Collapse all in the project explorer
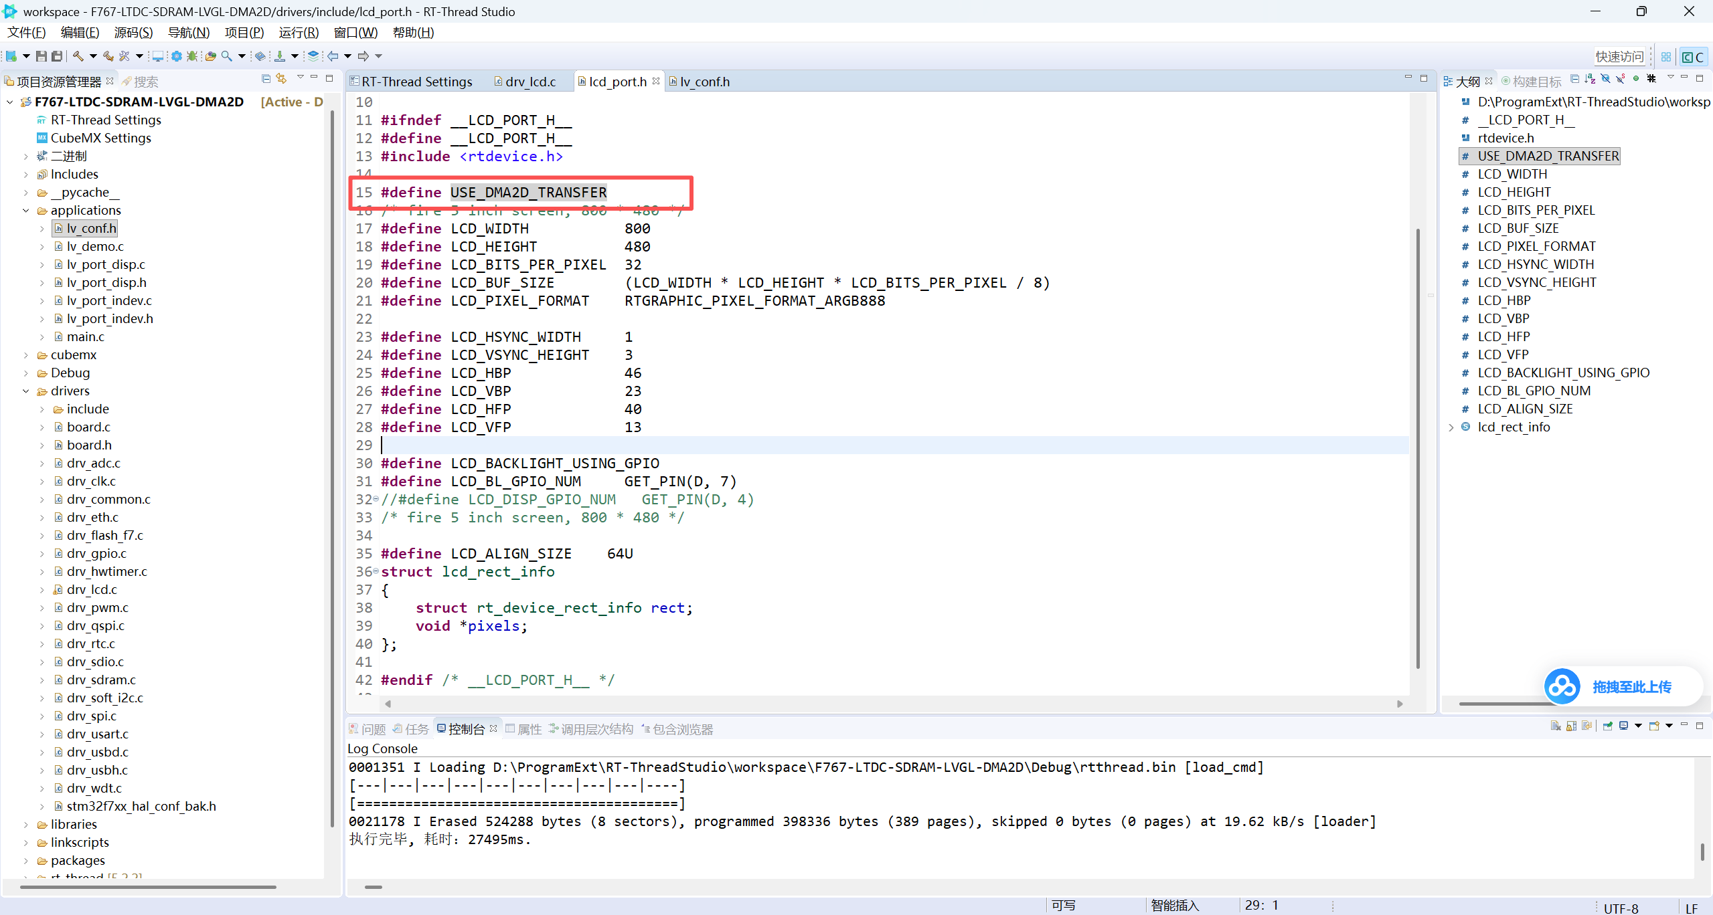 [266, 79]
